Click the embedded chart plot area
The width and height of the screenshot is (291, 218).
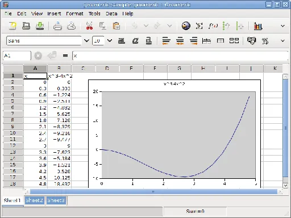point(178,135)
